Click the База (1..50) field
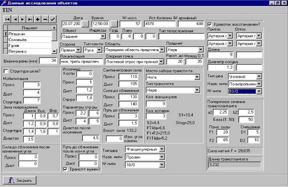 [x=246, y=120]
